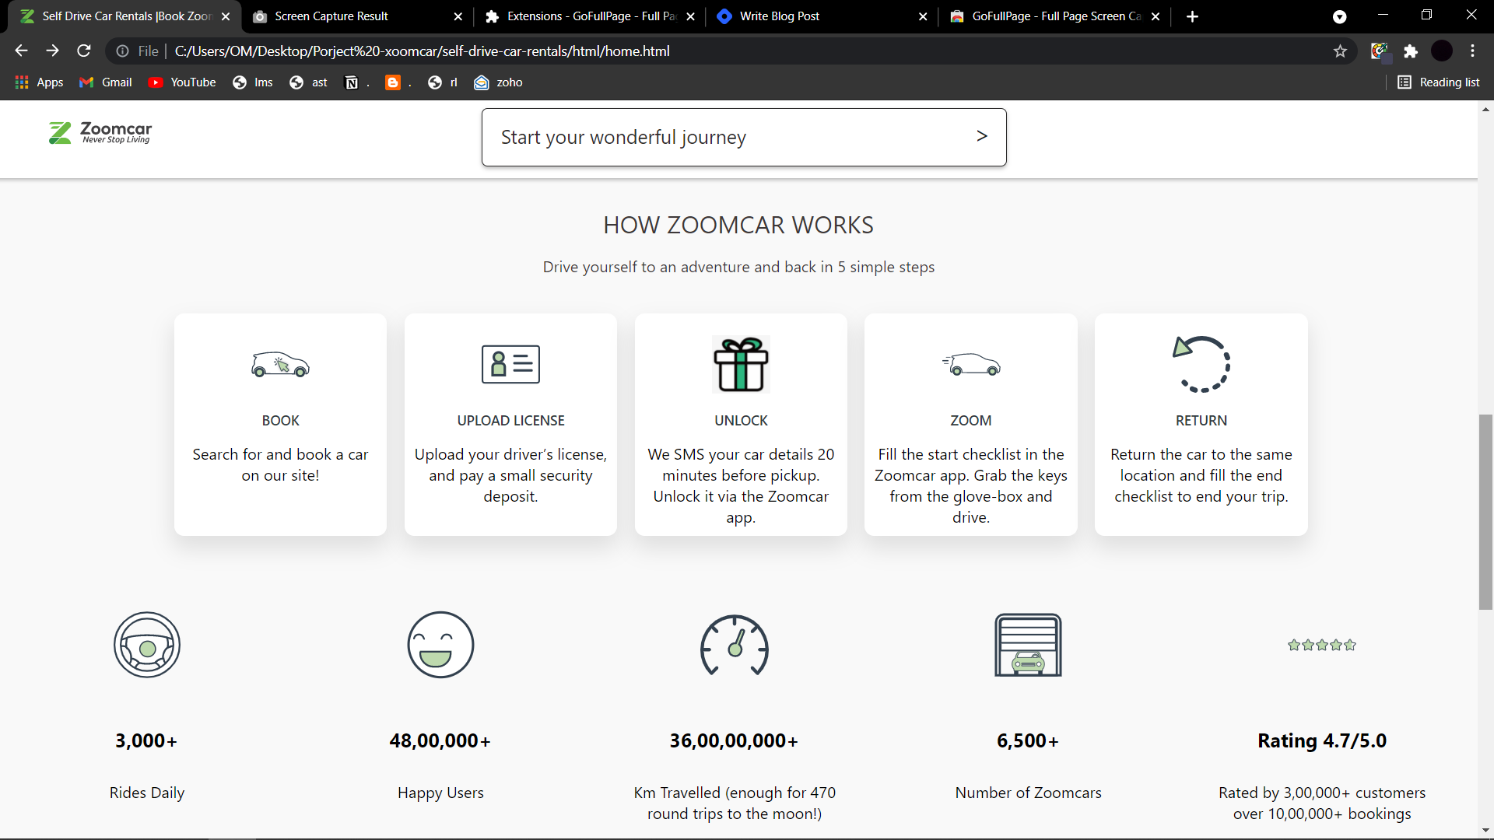This screenshot has width=1494, height=840.
Task: Click the five-star rating icon
Action: 1321,645
